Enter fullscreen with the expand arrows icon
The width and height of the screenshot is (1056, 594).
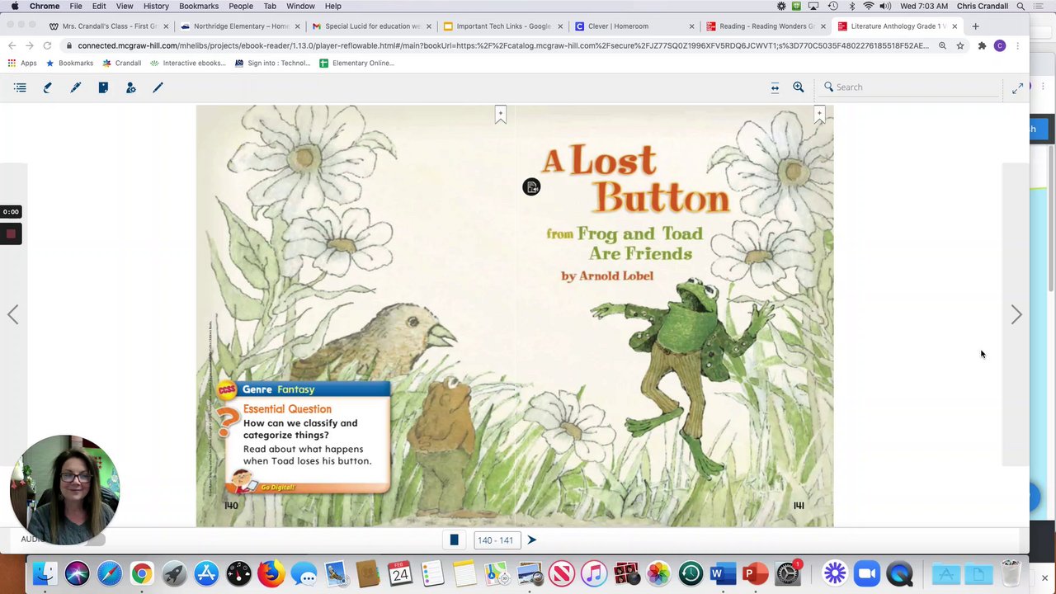point(1017,88)
